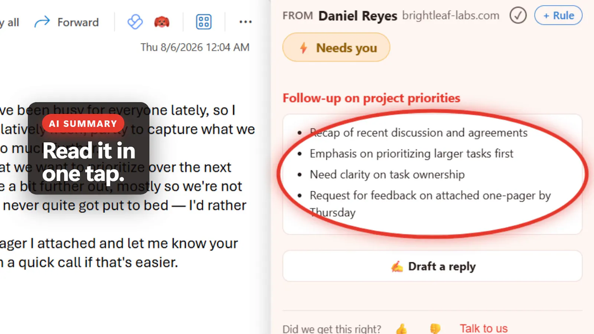Screen dimensions: 594x334
Task: Click the writing hand emoji icon
Action: [x=397, y=266]
